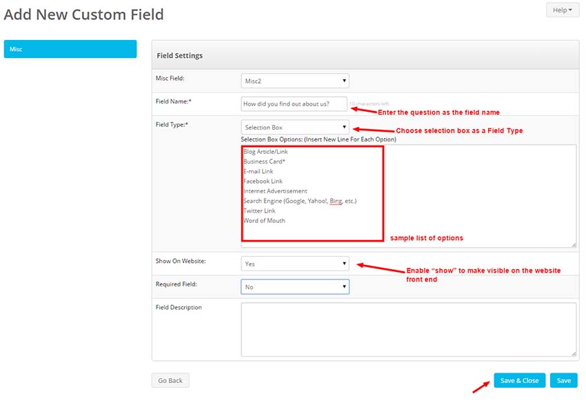Image resolution: width=586 pixels, height=403 pixels.
Task: Click the 'Add New Custom Field' page title
Action: tap(83, 14)
